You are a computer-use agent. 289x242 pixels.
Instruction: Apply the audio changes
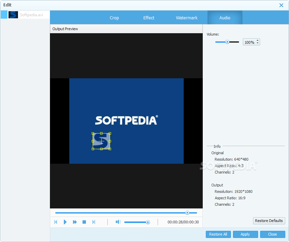pyautogui.click(x=245, y=234)
